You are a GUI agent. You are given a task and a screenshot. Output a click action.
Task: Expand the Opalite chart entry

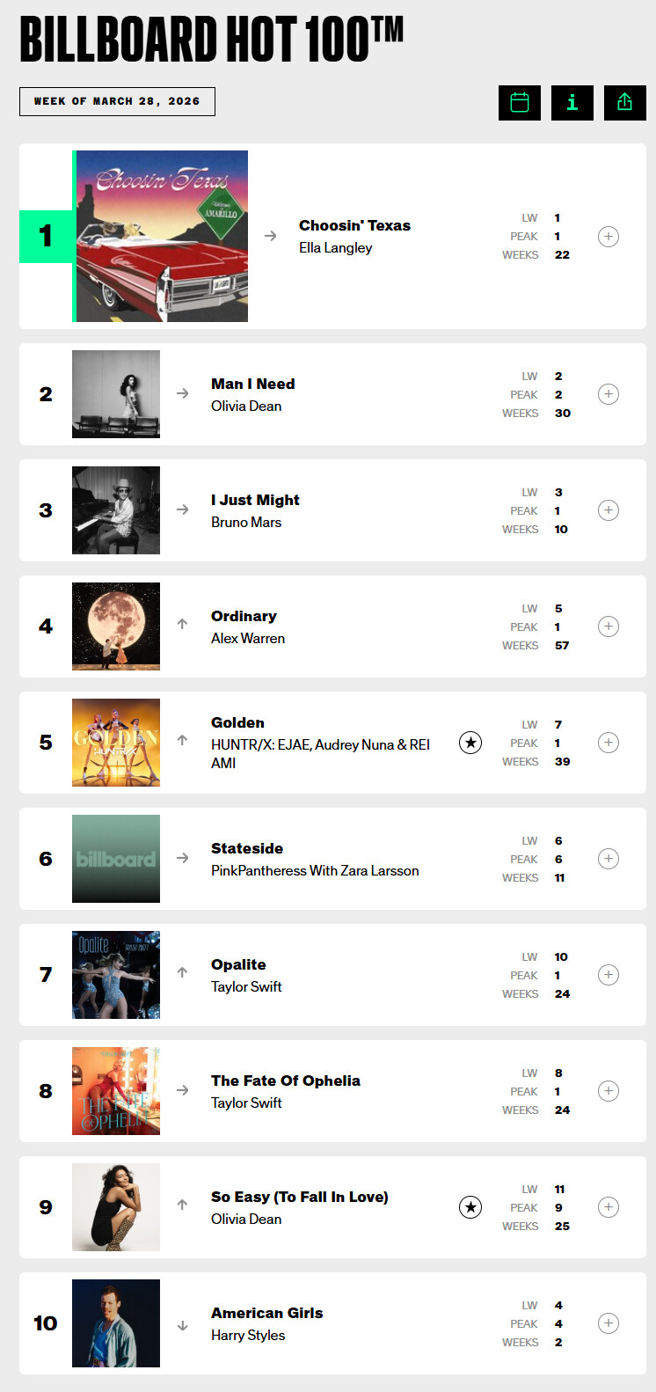point(609,975)
